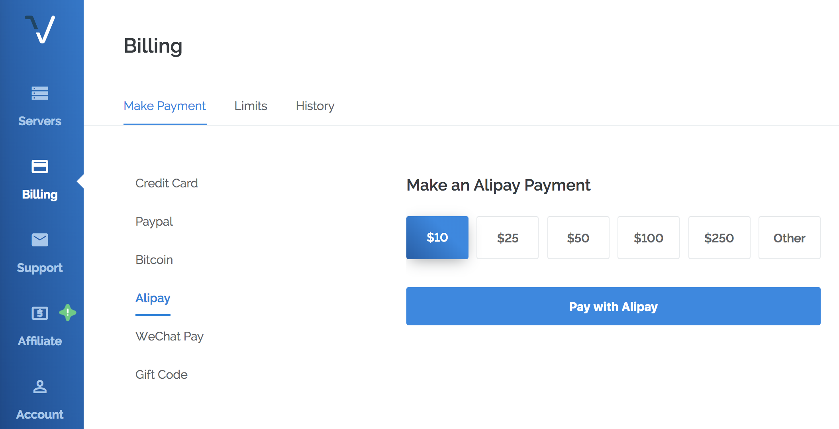This screenshot has width=839, height=429.
Task: Switch to WeChat Pay method
Action: [169, 337]
